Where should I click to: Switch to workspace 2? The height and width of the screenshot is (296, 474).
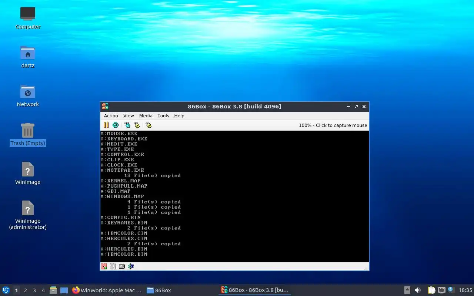tap(25, 290)
